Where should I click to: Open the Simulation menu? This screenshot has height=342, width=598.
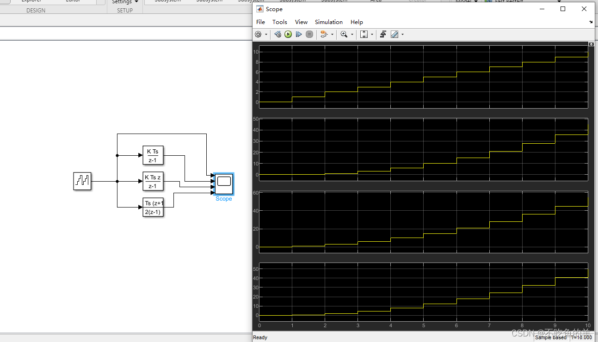328,22
